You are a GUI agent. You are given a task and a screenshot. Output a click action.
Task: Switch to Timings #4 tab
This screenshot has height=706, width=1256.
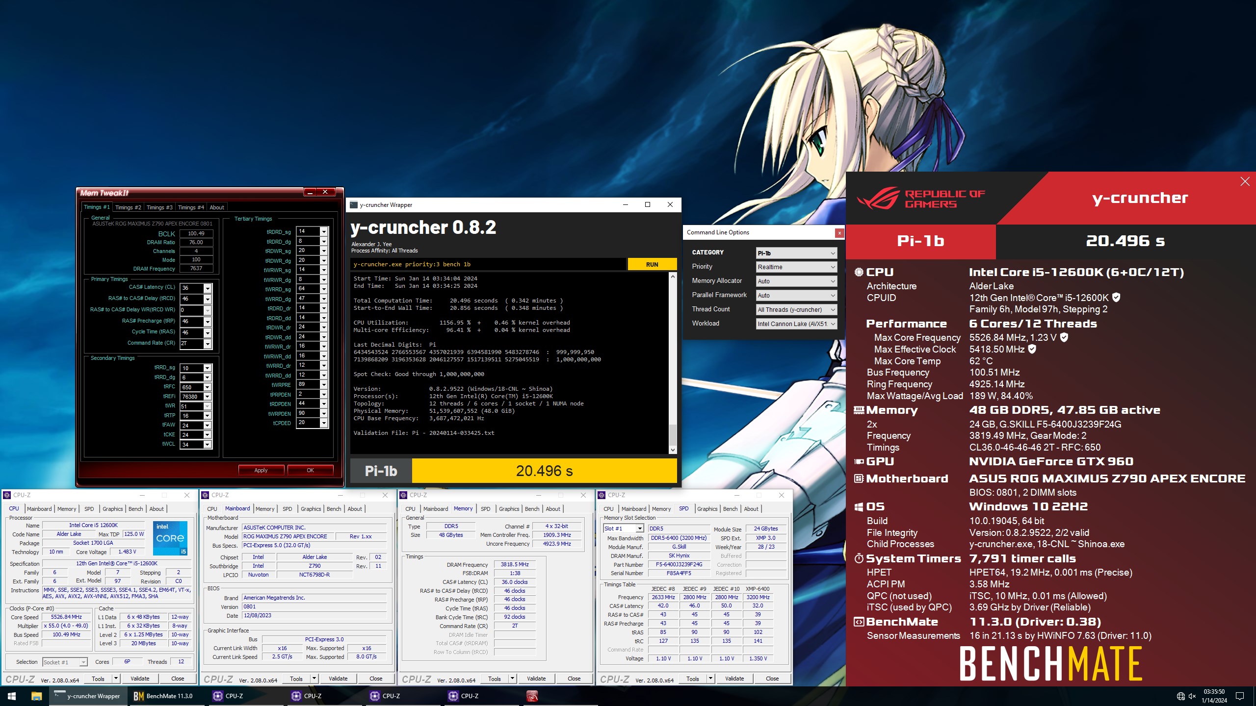(x=191, y=207)
